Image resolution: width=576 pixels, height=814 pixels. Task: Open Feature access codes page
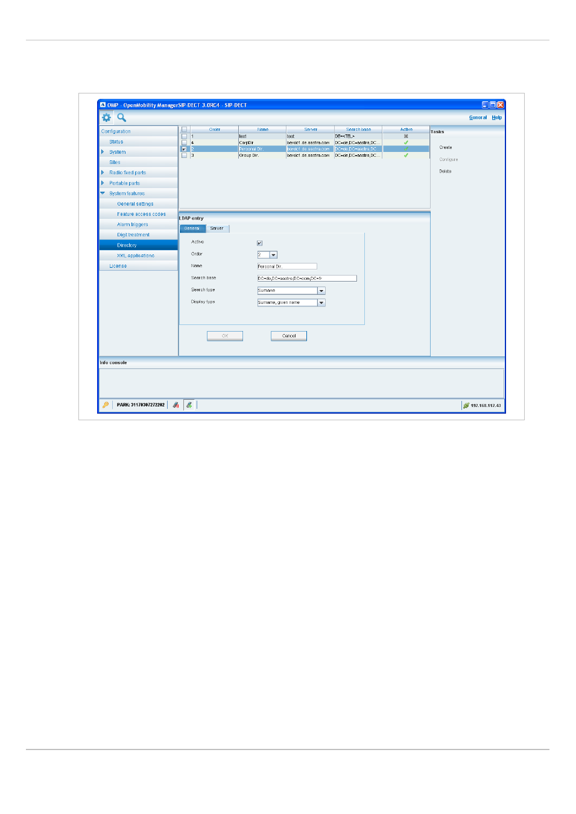(139, 214)
